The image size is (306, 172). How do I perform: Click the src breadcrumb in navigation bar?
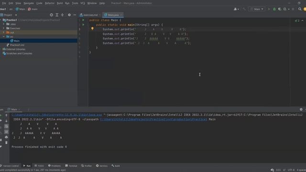11,9
